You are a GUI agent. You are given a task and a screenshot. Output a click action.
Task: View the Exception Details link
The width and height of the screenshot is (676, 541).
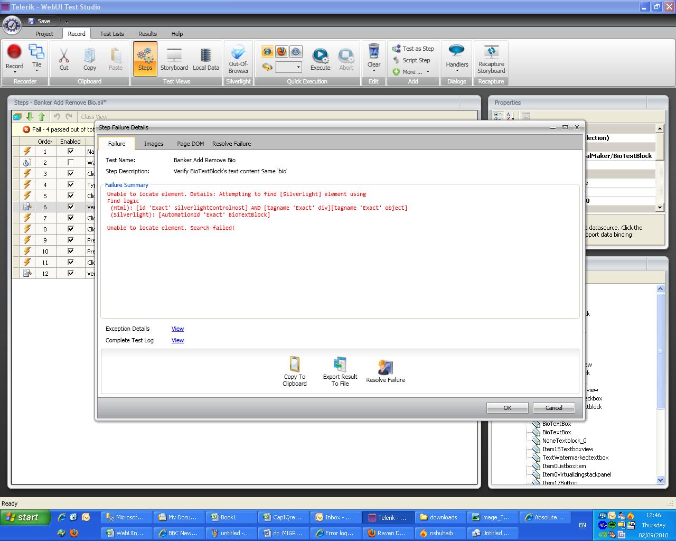(x=177, y=329)
